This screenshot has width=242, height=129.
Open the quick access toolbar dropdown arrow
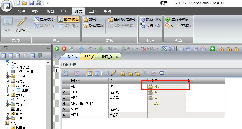click(47, 3)
